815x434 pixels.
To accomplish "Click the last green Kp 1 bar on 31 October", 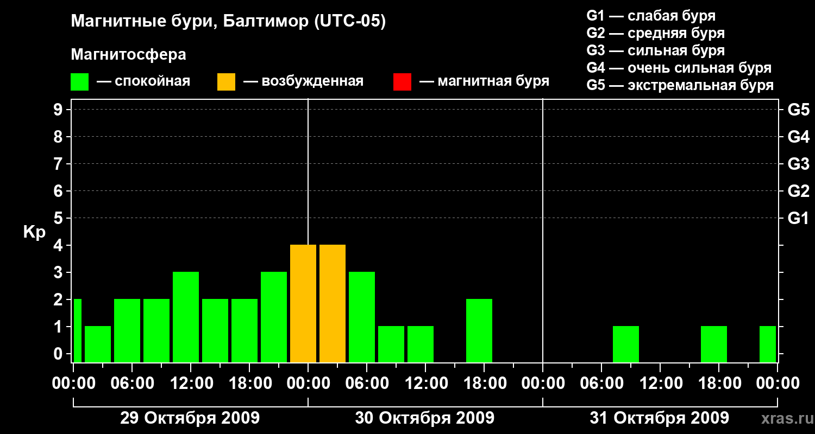I will 768,344.
